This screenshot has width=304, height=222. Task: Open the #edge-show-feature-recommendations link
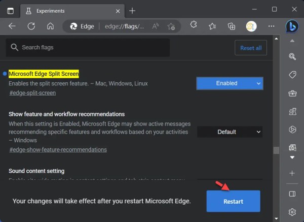point(58,150)
